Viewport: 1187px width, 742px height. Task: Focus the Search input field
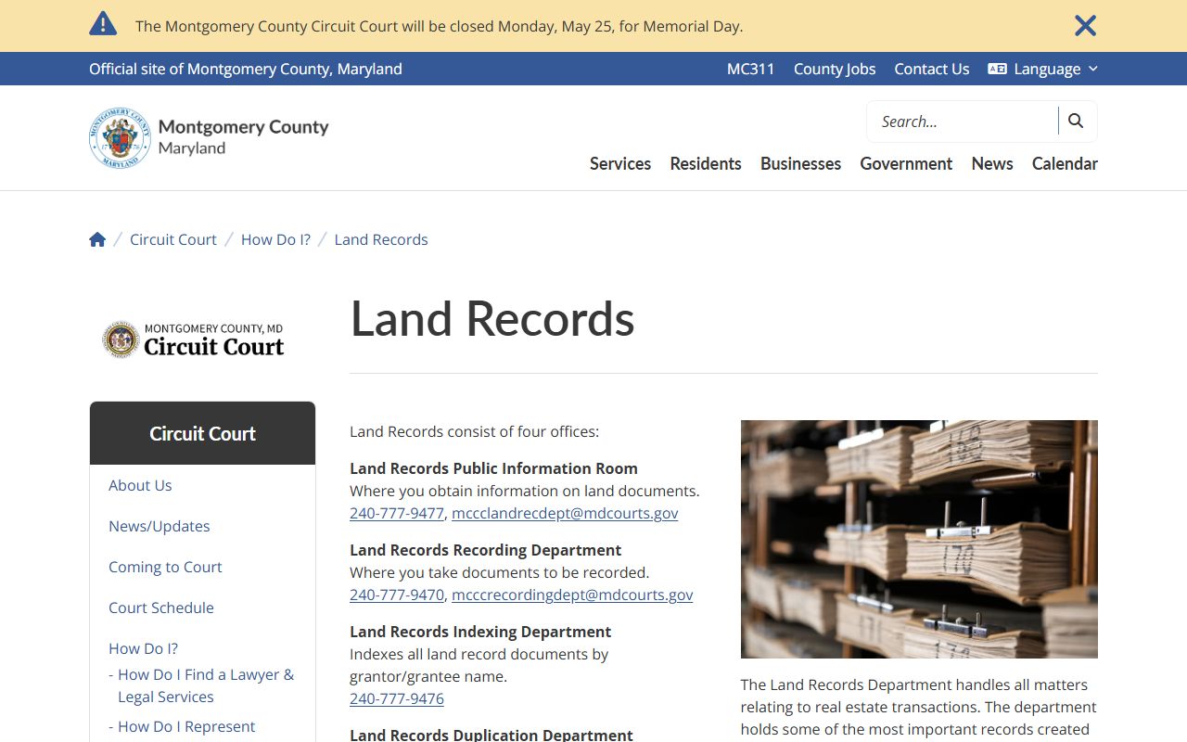[x=963, y=122]
